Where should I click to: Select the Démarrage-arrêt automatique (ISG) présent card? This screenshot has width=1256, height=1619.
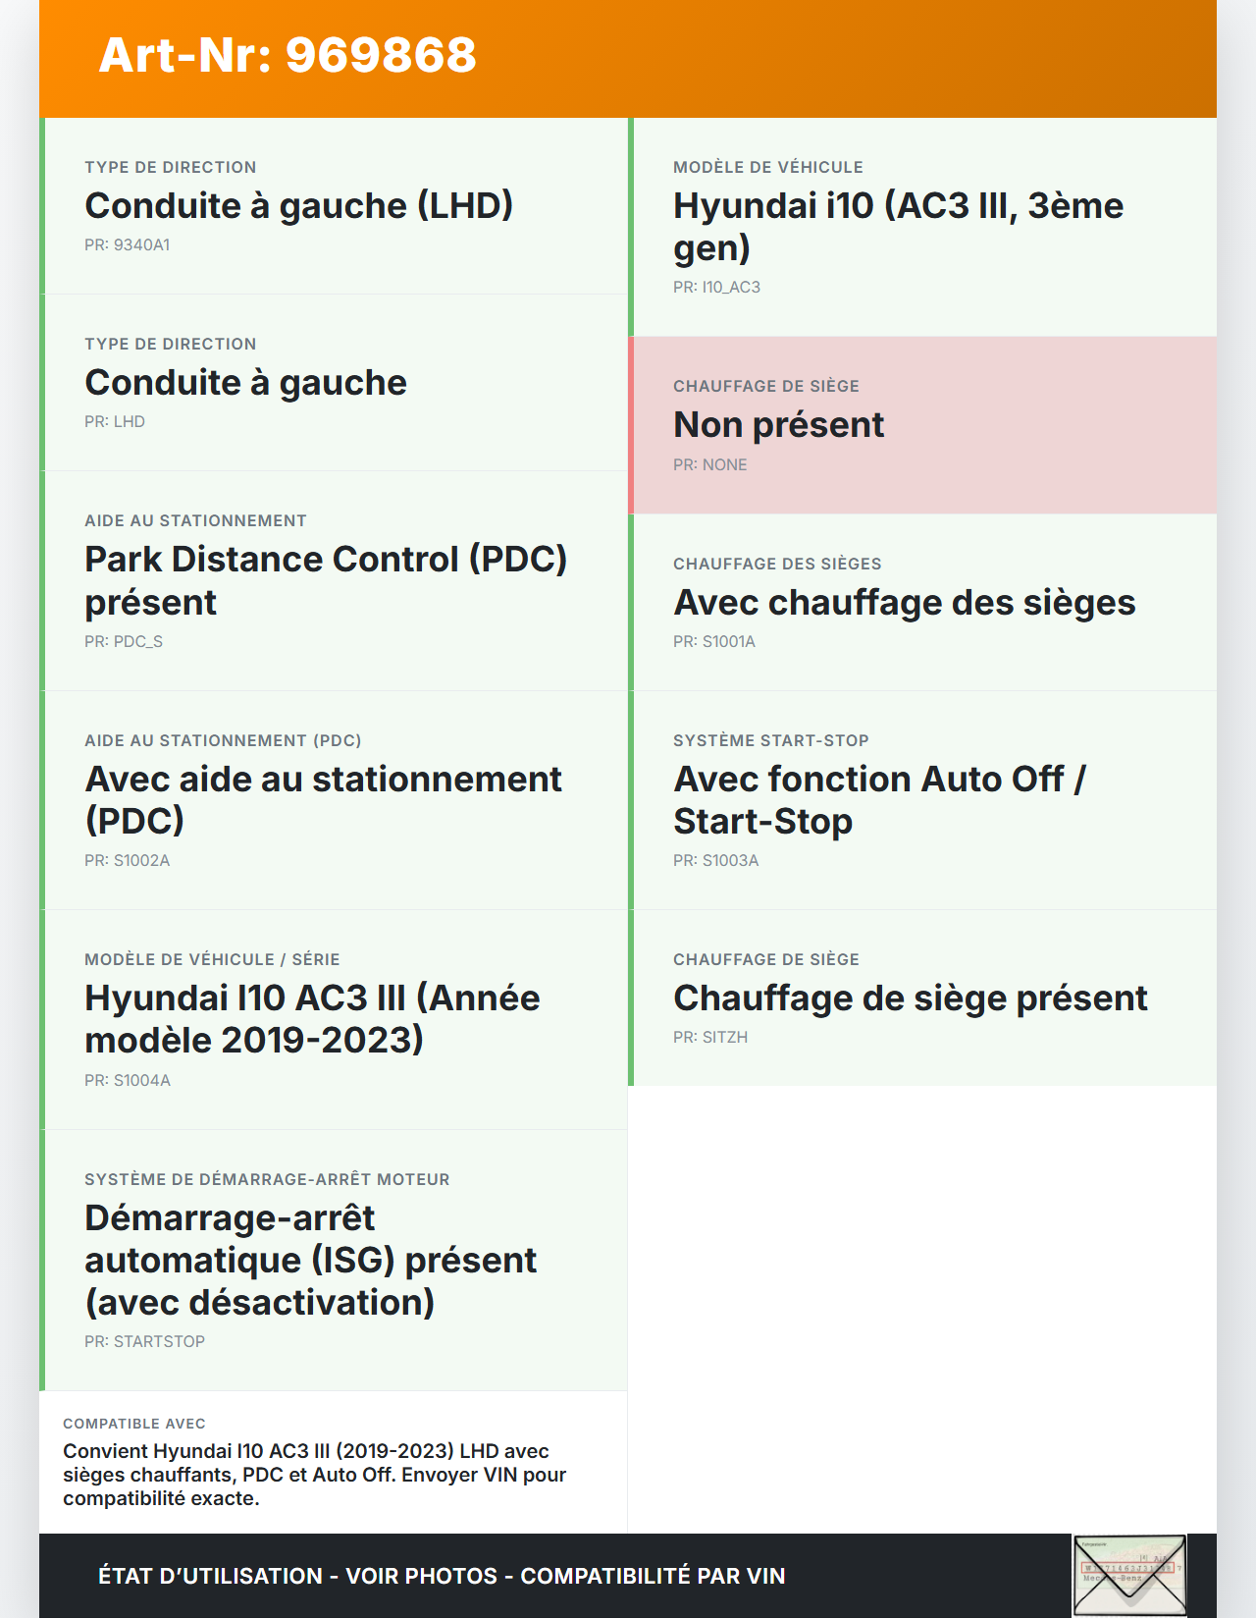334,1260
